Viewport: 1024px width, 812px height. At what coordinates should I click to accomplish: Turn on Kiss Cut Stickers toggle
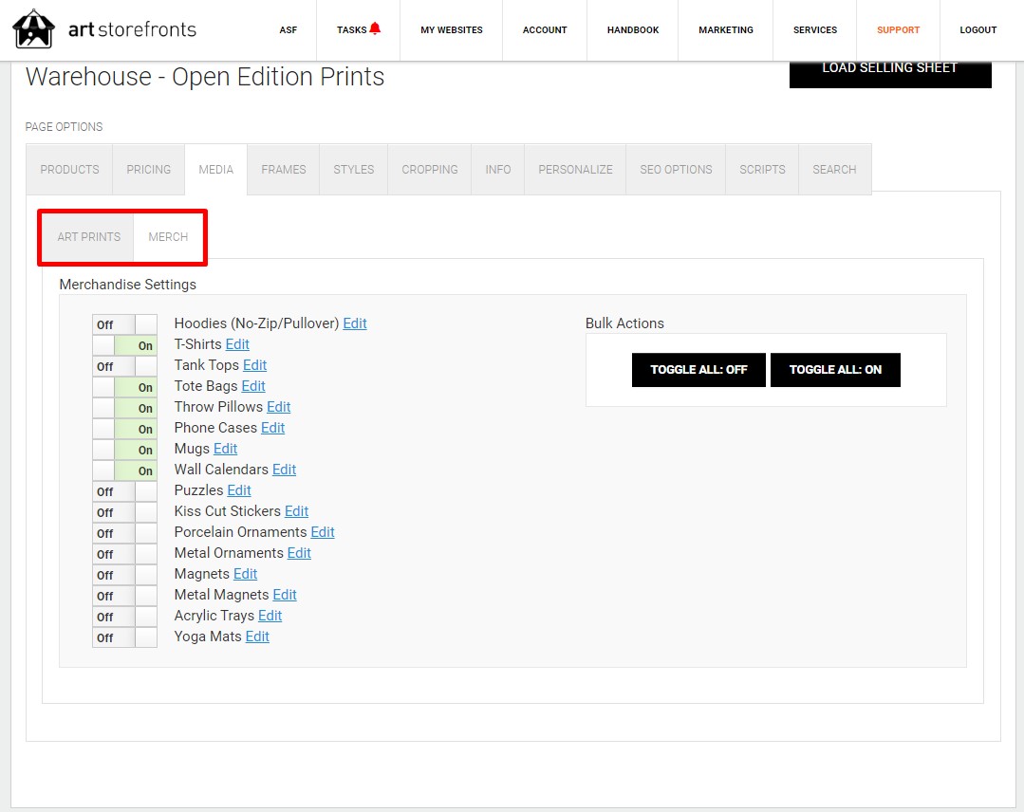(x=124, y=512)
